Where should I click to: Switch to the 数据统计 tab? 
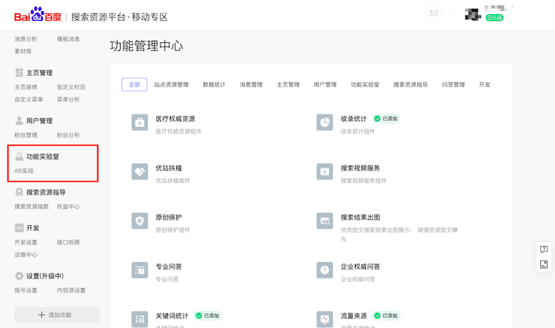pyautogui.click(x=215, y=85)
